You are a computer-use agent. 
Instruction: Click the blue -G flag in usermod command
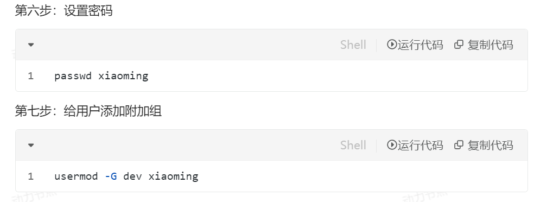coord(111,176)
